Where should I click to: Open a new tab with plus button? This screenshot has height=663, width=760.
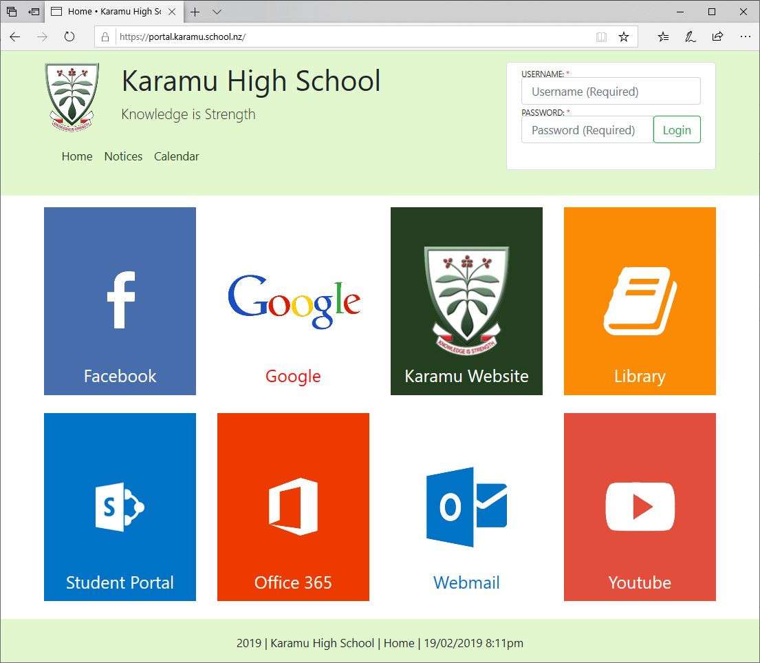(x=195, y=12)
